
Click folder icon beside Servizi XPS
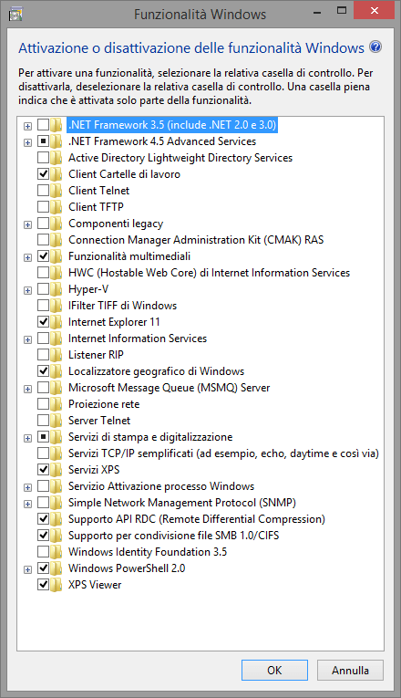pos(56,470)
